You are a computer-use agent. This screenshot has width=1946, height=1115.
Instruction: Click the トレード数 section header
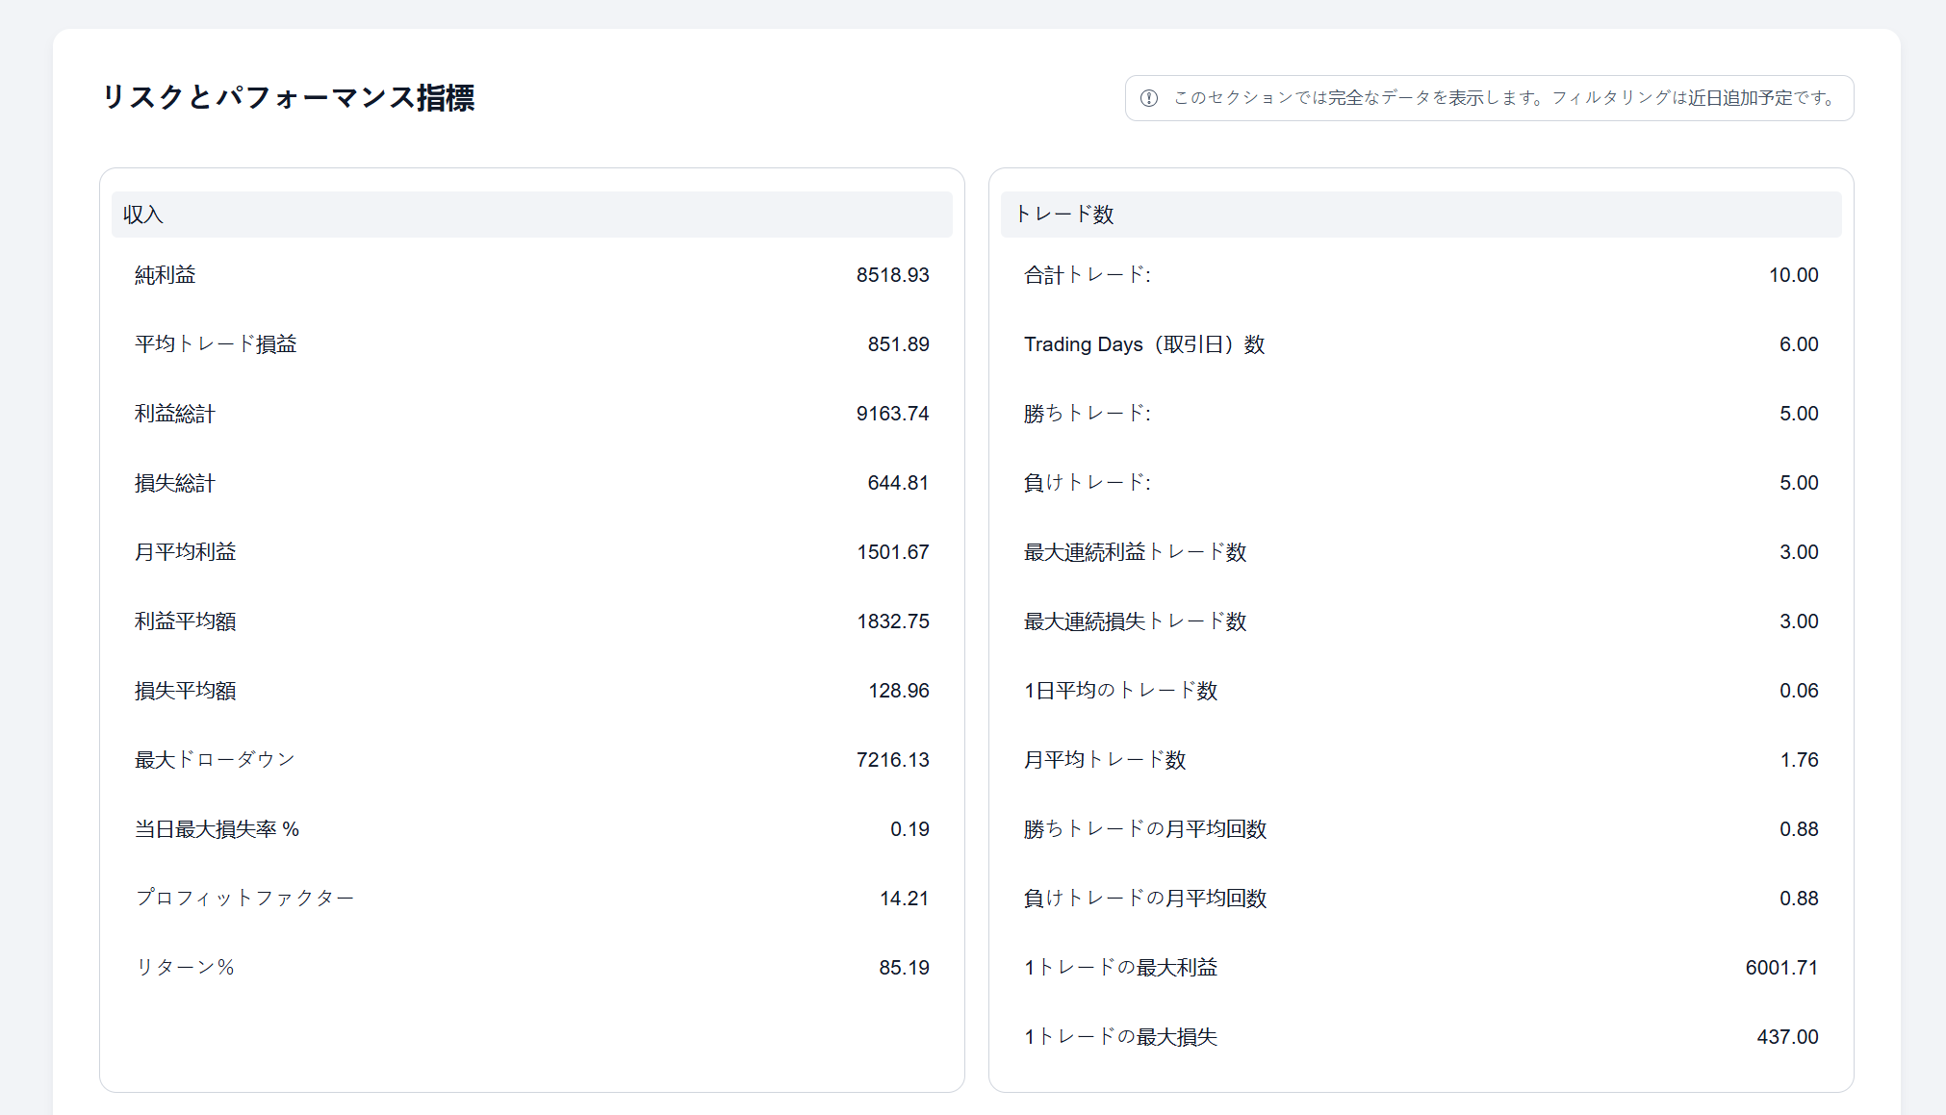click(1064, 215)
